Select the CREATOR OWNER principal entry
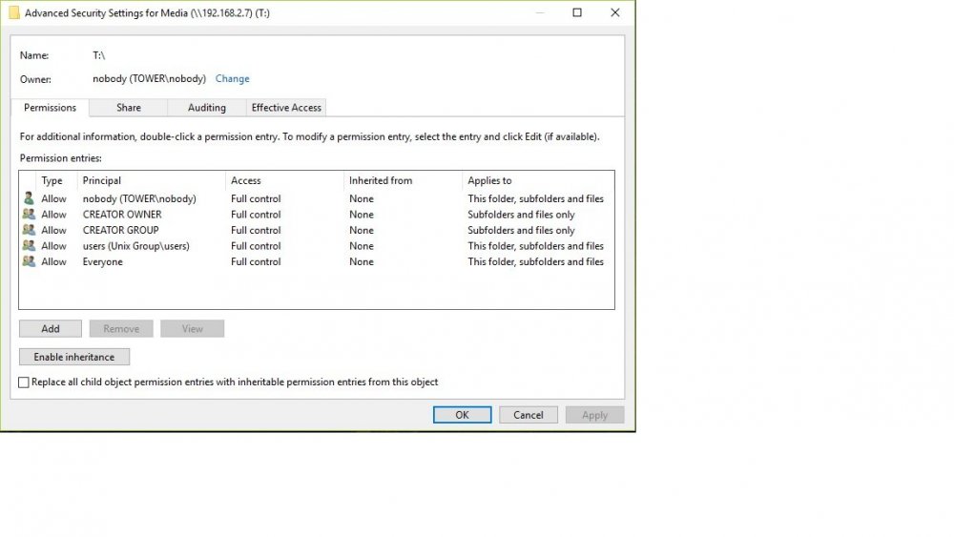The image size is (954, 537). click(x=122, y=215)
